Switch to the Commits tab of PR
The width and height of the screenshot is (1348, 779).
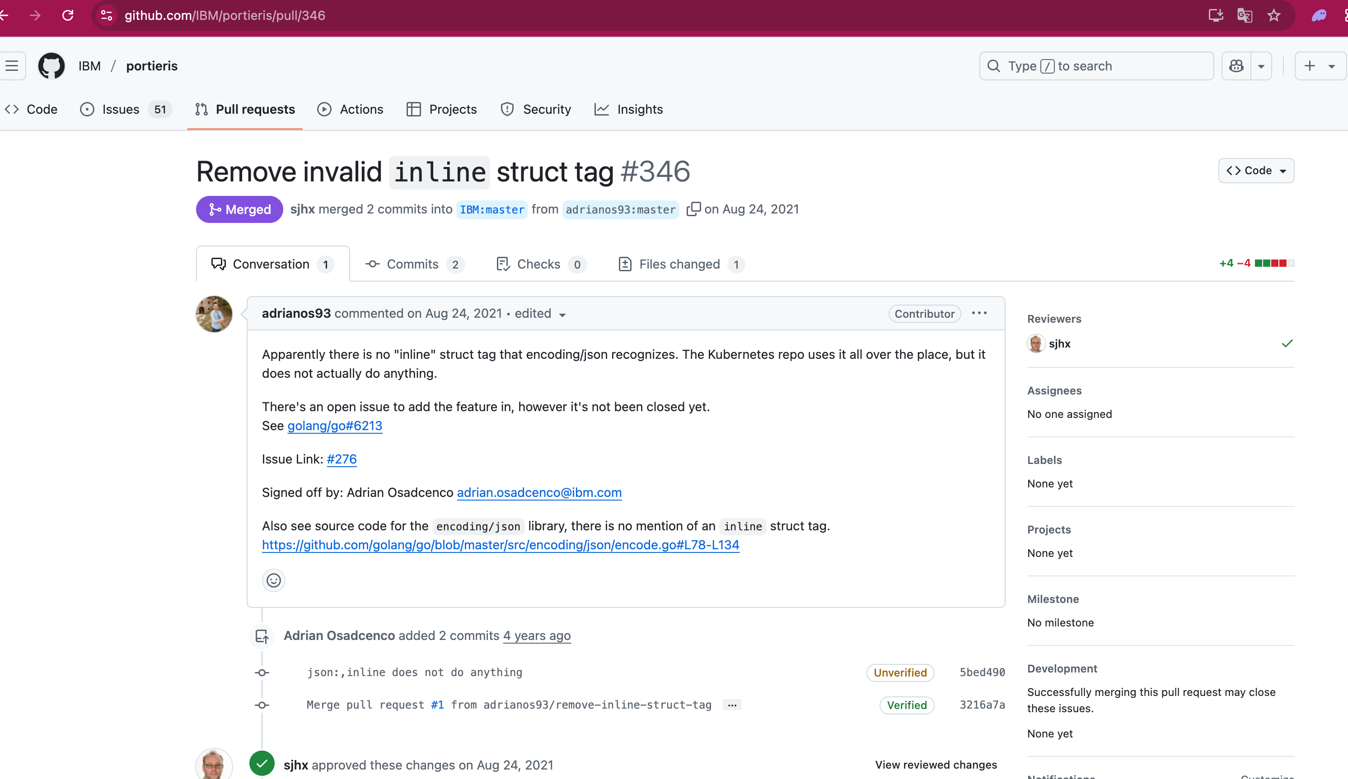tap(415, 264)
